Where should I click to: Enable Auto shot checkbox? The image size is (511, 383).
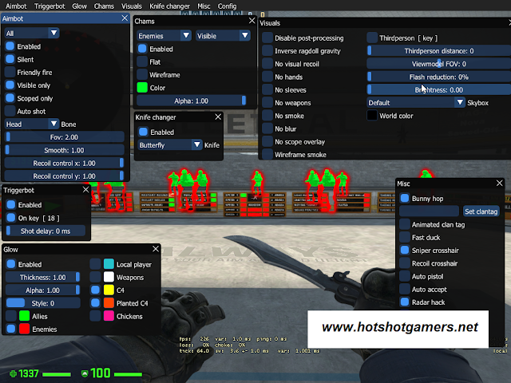coord(10,112)
